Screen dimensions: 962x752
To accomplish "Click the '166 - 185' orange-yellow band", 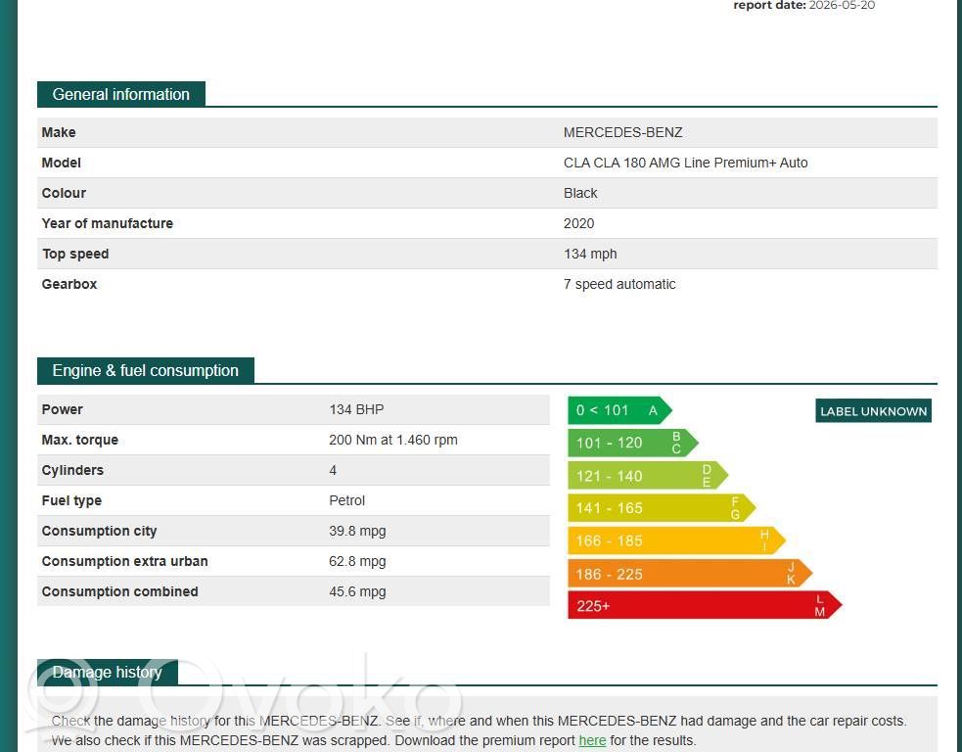I will (x=676, y=540).
